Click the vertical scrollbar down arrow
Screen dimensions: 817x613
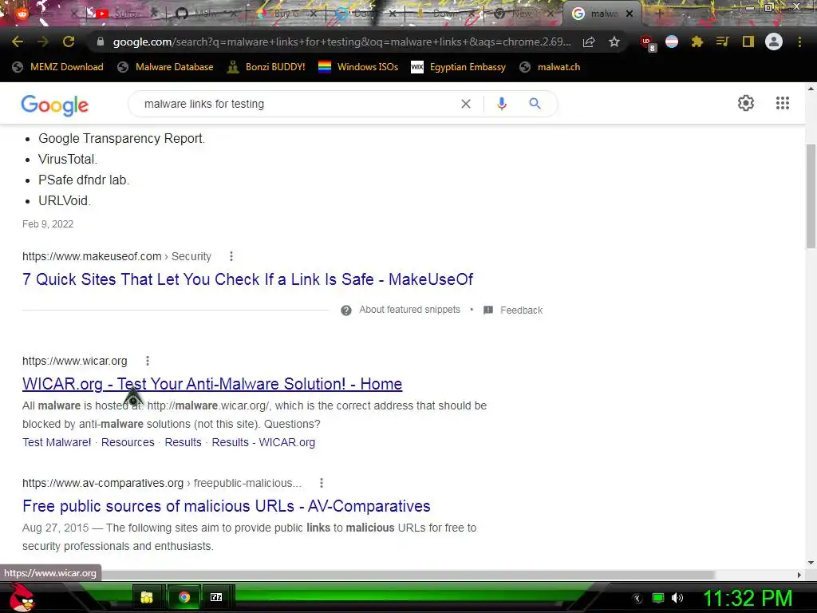pyautogui.click(x=811, y=563)
